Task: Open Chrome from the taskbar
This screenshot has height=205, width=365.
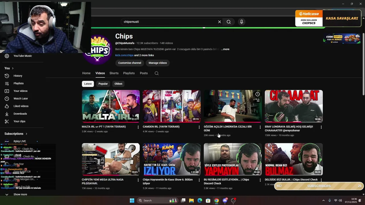Action: coord(216,200)
